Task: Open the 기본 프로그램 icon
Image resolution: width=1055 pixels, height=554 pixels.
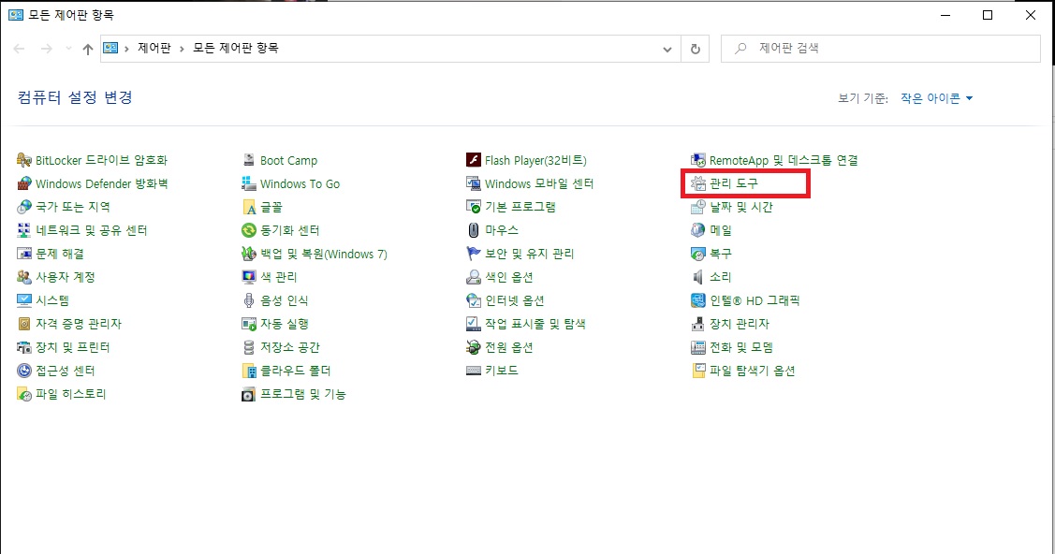Action: (x=474, y=207)
